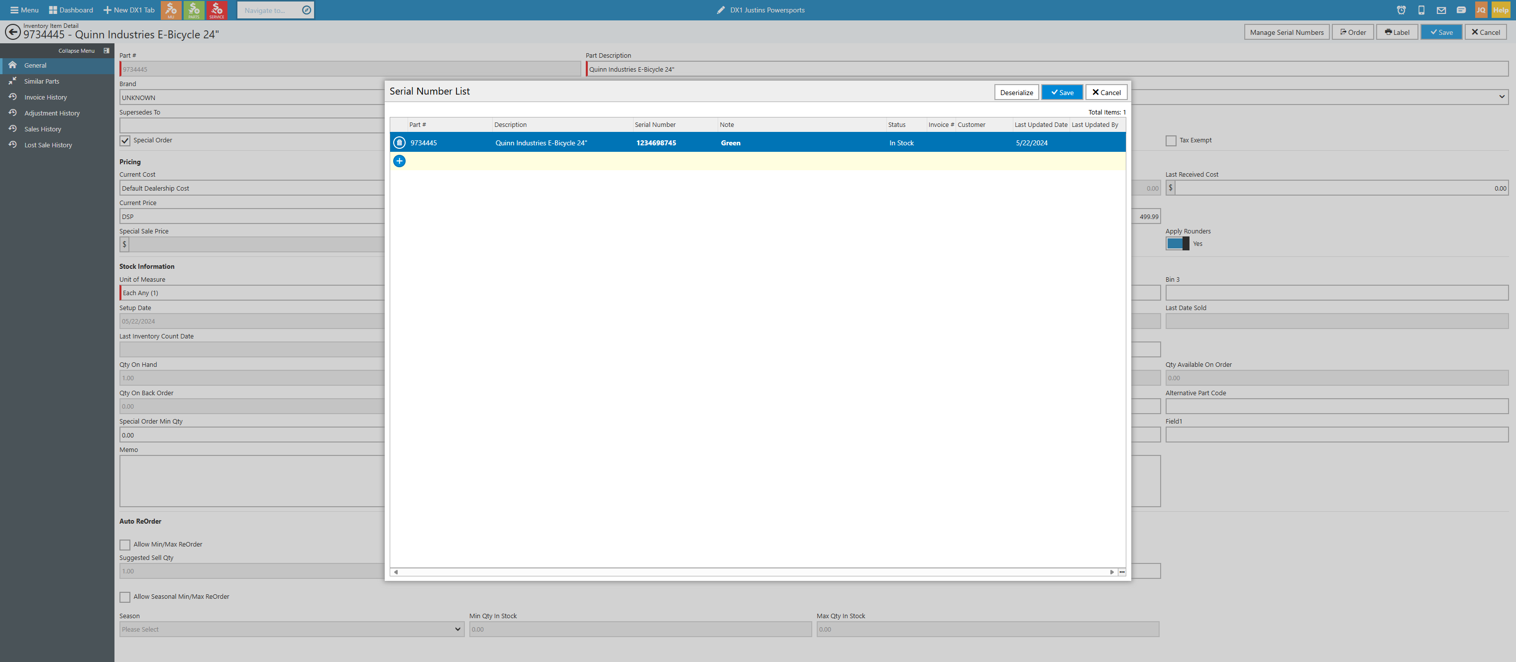Click Cancel in Serial Number List dialog

pyautogui.click(x=1106, y=93)
